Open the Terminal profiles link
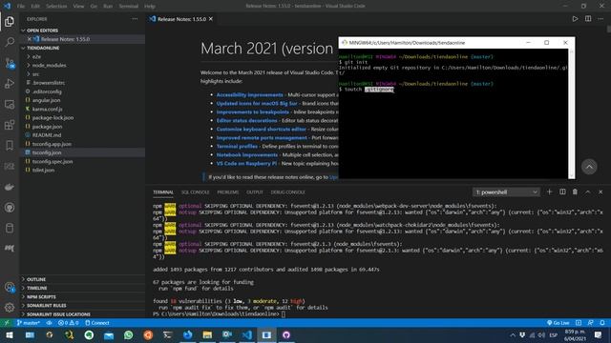Viewport: 611px width, 343px height. coord(237,146)
